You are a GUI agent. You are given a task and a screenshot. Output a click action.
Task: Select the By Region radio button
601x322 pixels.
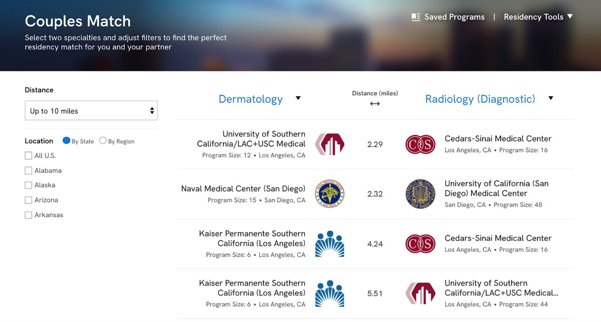103,140
